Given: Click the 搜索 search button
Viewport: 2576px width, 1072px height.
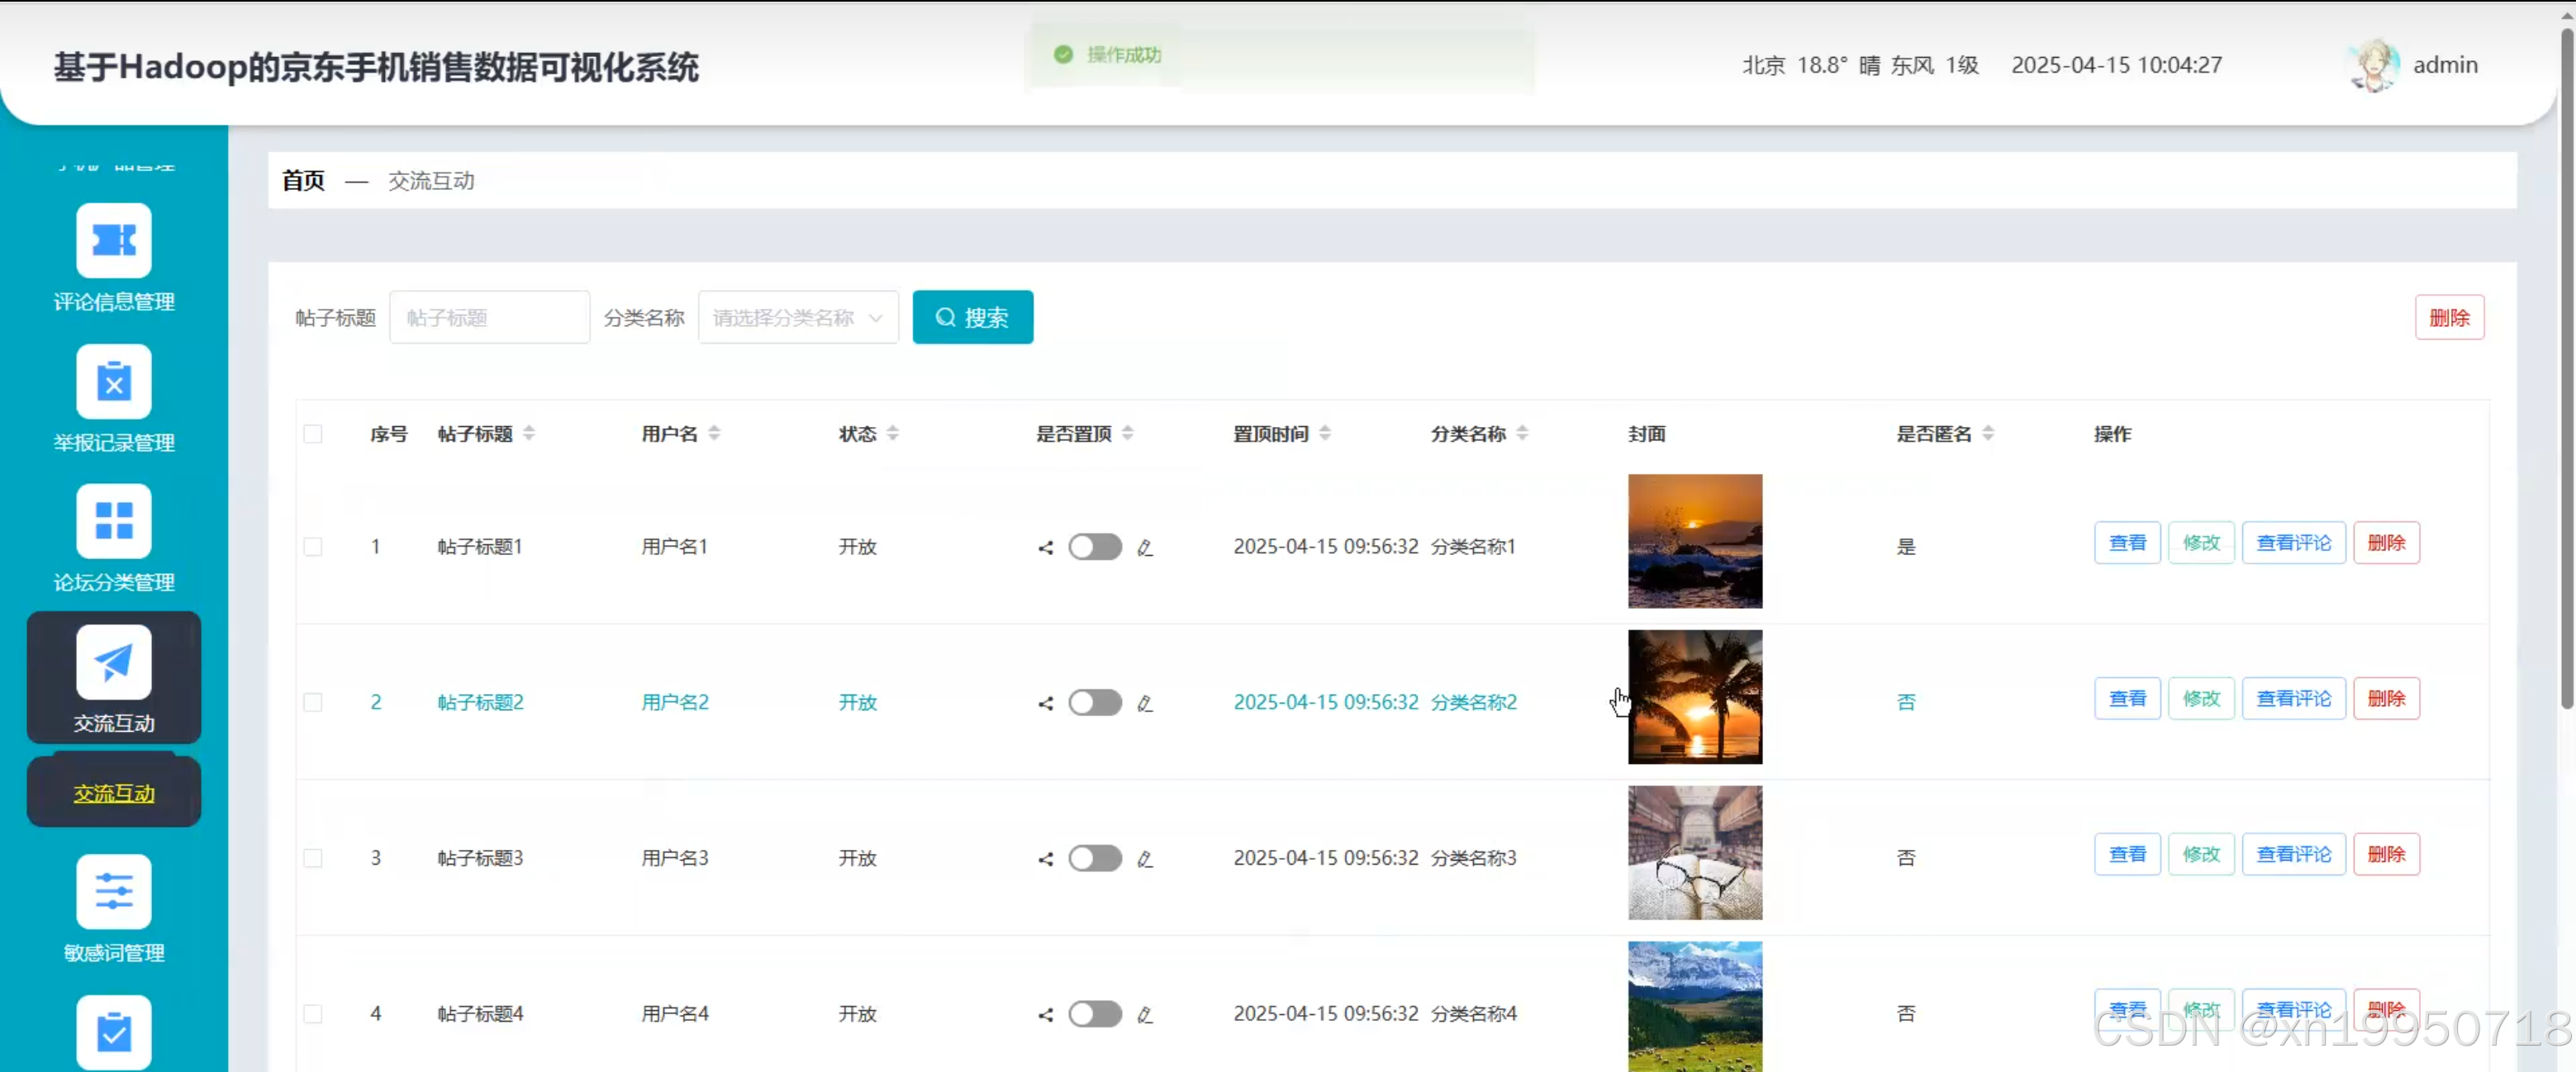Looking at the screenshot, I should [972, 318].
